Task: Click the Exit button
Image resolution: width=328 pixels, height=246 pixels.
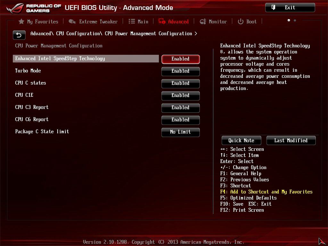Action: 290,8
